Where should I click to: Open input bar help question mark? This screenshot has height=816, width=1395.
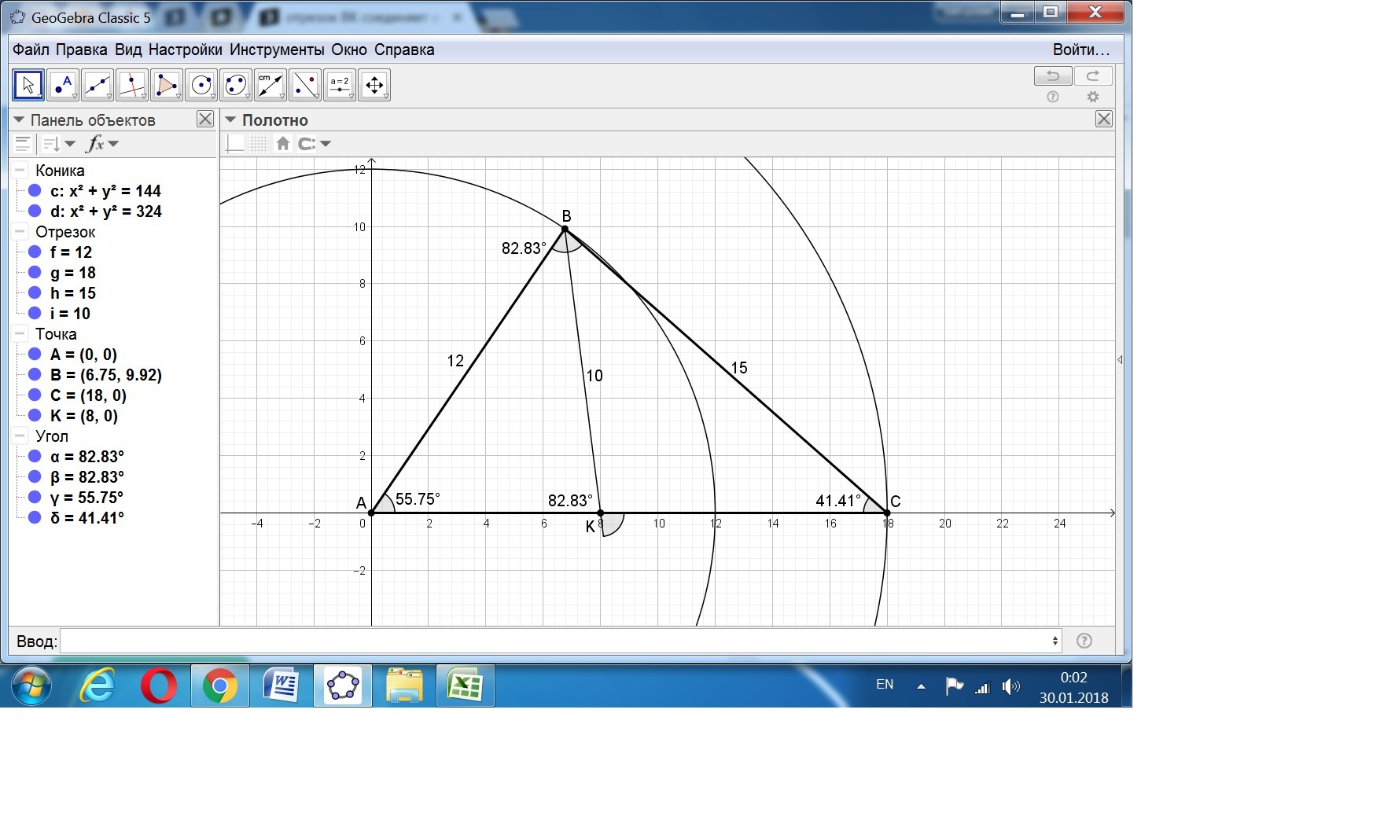point(1084,641)
